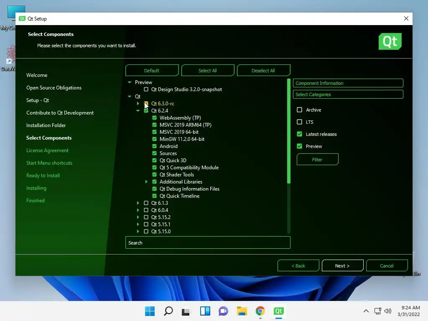Uncheck Qt Quick 3D
Screen dimensions: 428x321
154,160
